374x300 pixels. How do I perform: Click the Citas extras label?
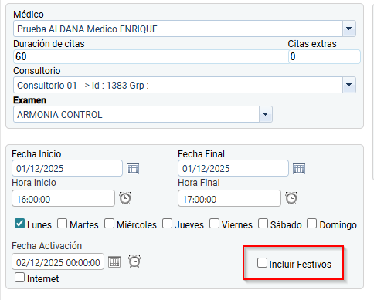(x=312, y=44)
